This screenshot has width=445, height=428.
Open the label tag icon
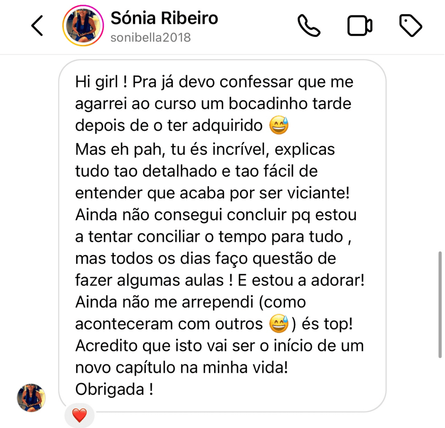(411, 26)
